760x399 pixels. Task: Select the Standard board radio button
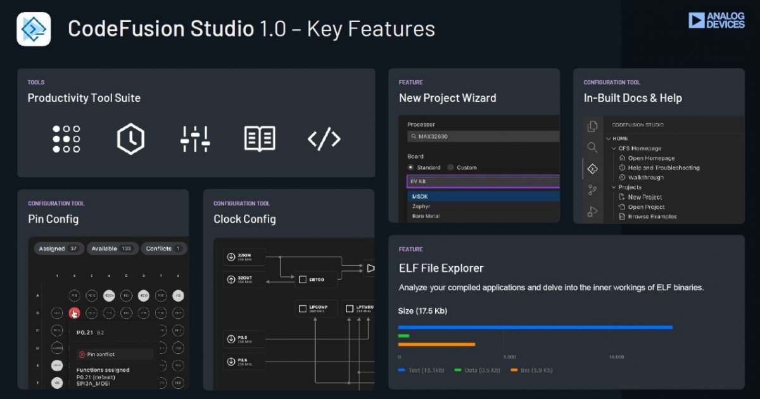coord(411,168)
